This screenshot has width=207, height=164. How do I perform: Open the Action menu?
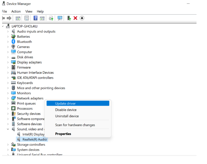click(x=16, y=12)
